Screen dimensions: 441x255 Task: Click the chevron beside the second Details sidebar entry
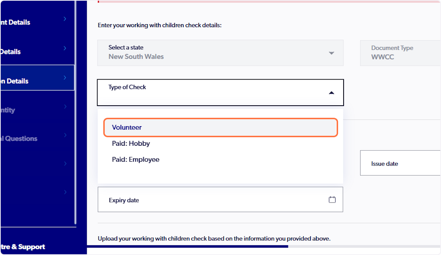coord(65,48)
